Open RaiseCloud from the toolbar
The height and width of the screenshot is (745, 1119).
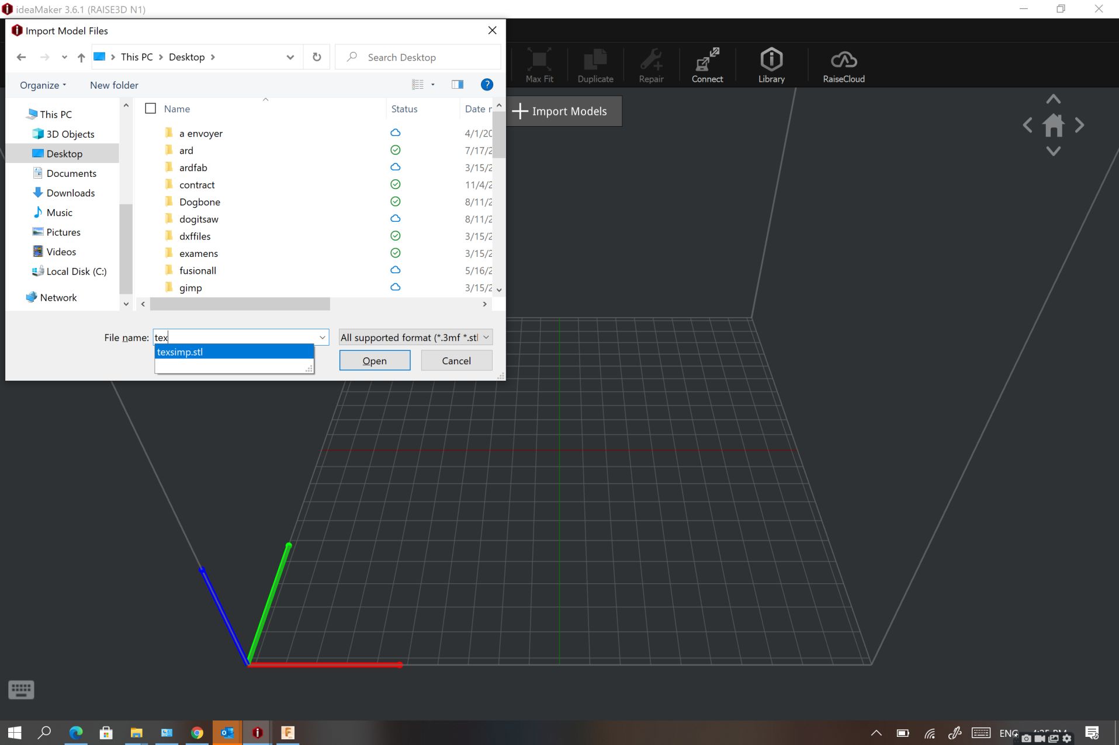click(844, 65)
